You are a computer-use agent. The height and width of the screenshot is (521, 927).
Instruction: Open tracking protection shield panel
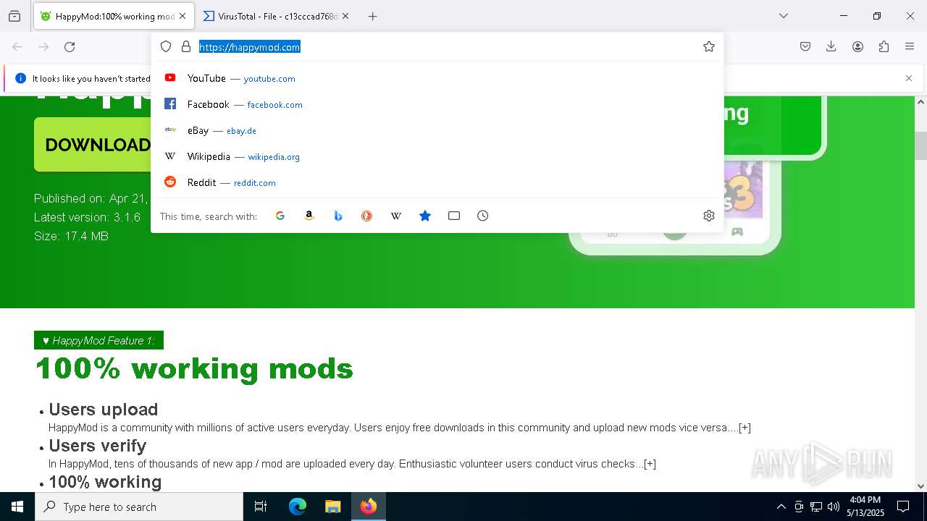point(166,46)
